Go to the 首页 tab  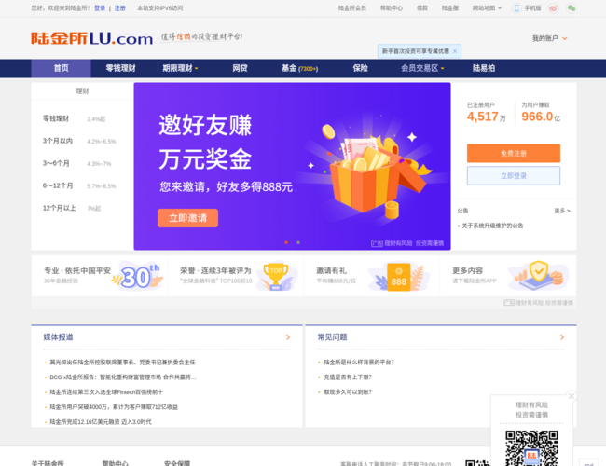click(x=61, y=68)
